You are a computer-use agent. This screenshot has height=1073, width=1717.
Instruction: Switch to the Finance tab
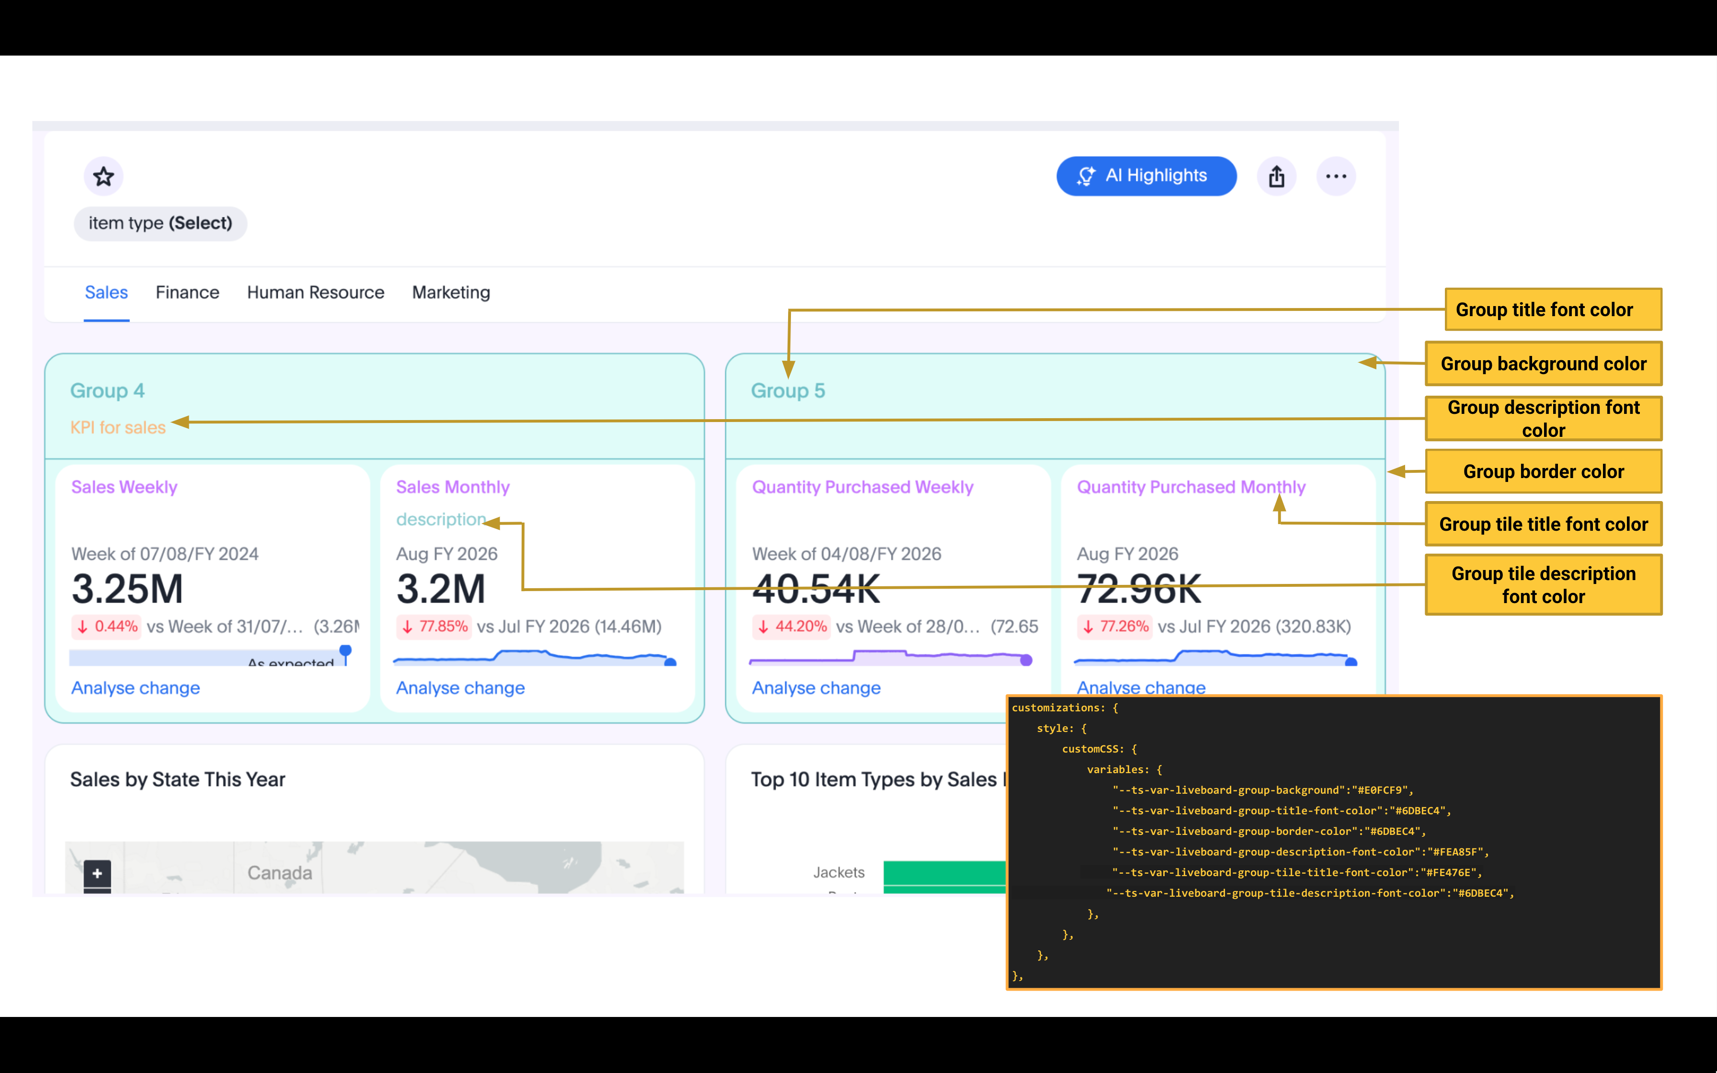point(187,292)
